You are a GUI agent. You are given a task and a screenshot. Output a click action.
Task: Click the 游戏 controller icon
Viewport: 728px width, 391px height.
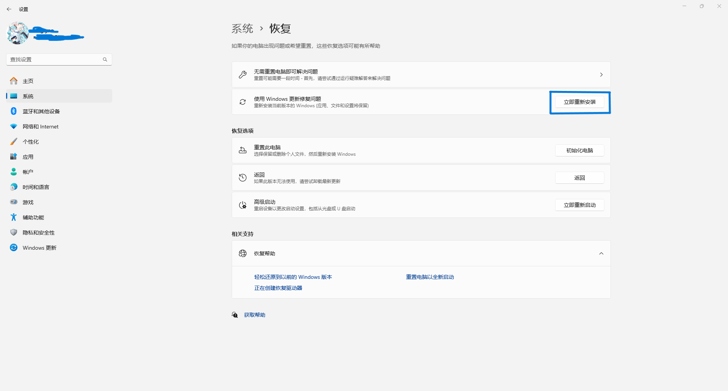[14, 202]
